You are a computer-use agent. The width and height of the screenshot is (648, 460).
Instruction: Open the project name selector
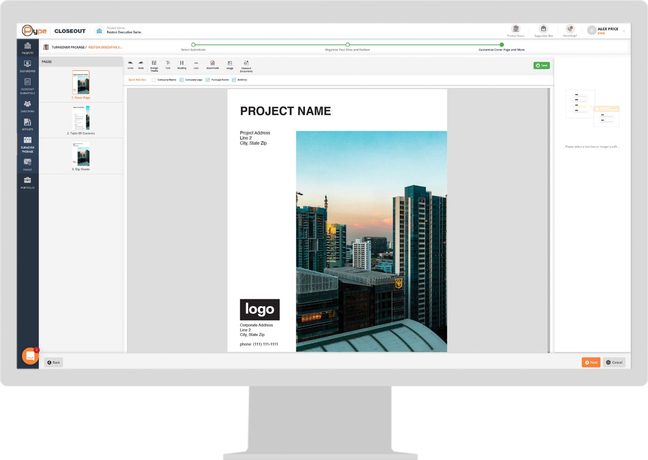click(124, 31)
